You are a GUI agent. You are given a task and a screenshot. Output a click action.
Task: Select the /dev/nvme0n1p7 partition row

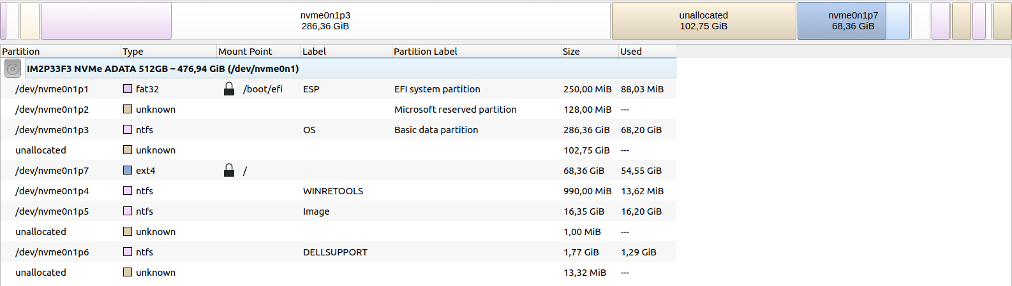point(338,171)
